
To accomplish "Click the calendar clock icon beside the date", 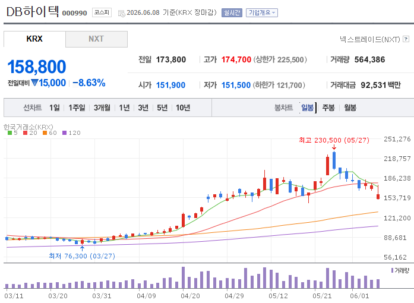I will pos(121,13).
